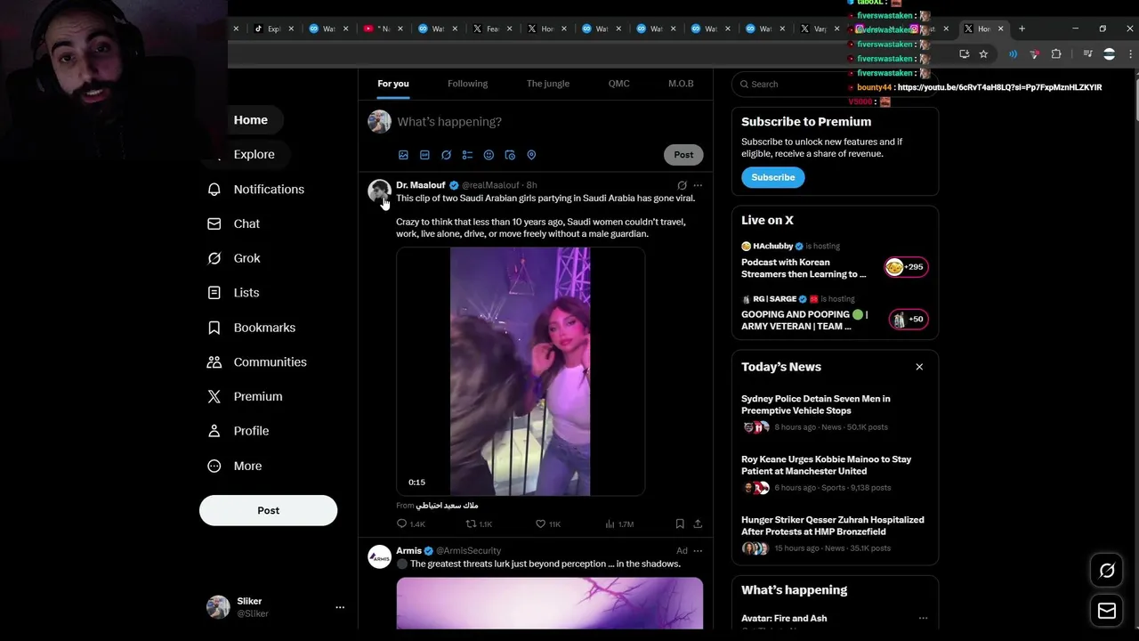The height and width of the screenshot is (641, 1139).
Task: Open the Lists icon in sidebar
Action: click(214, 293)
